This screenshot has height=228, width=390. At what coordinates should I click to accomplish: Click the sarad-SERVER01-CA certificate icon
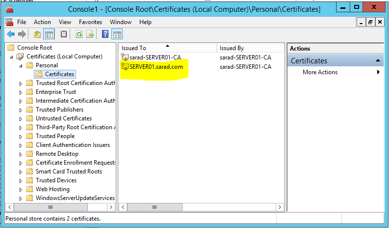pos(125,57)
